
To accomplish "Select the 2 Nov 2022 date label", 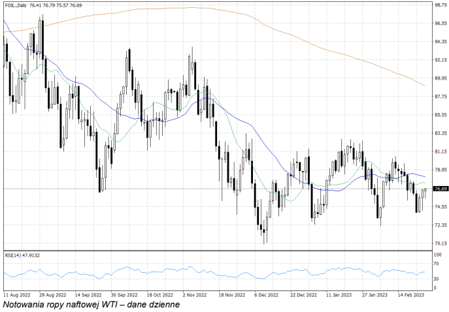I will pos(196,294).
